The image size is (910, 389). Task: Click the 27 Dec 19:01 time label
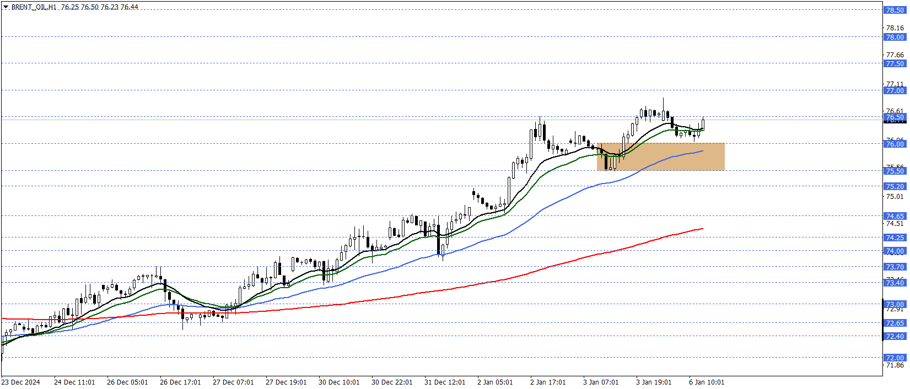286,382
